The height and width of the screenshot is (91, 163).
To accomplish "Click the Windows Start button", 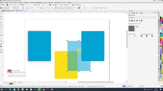I will 2,89.
